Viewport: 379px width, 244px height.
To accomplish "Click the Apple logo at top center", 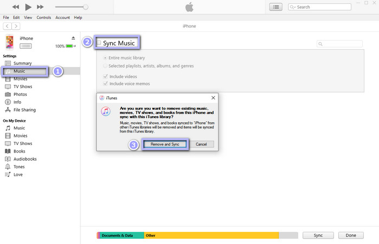I will coord(189,7).
